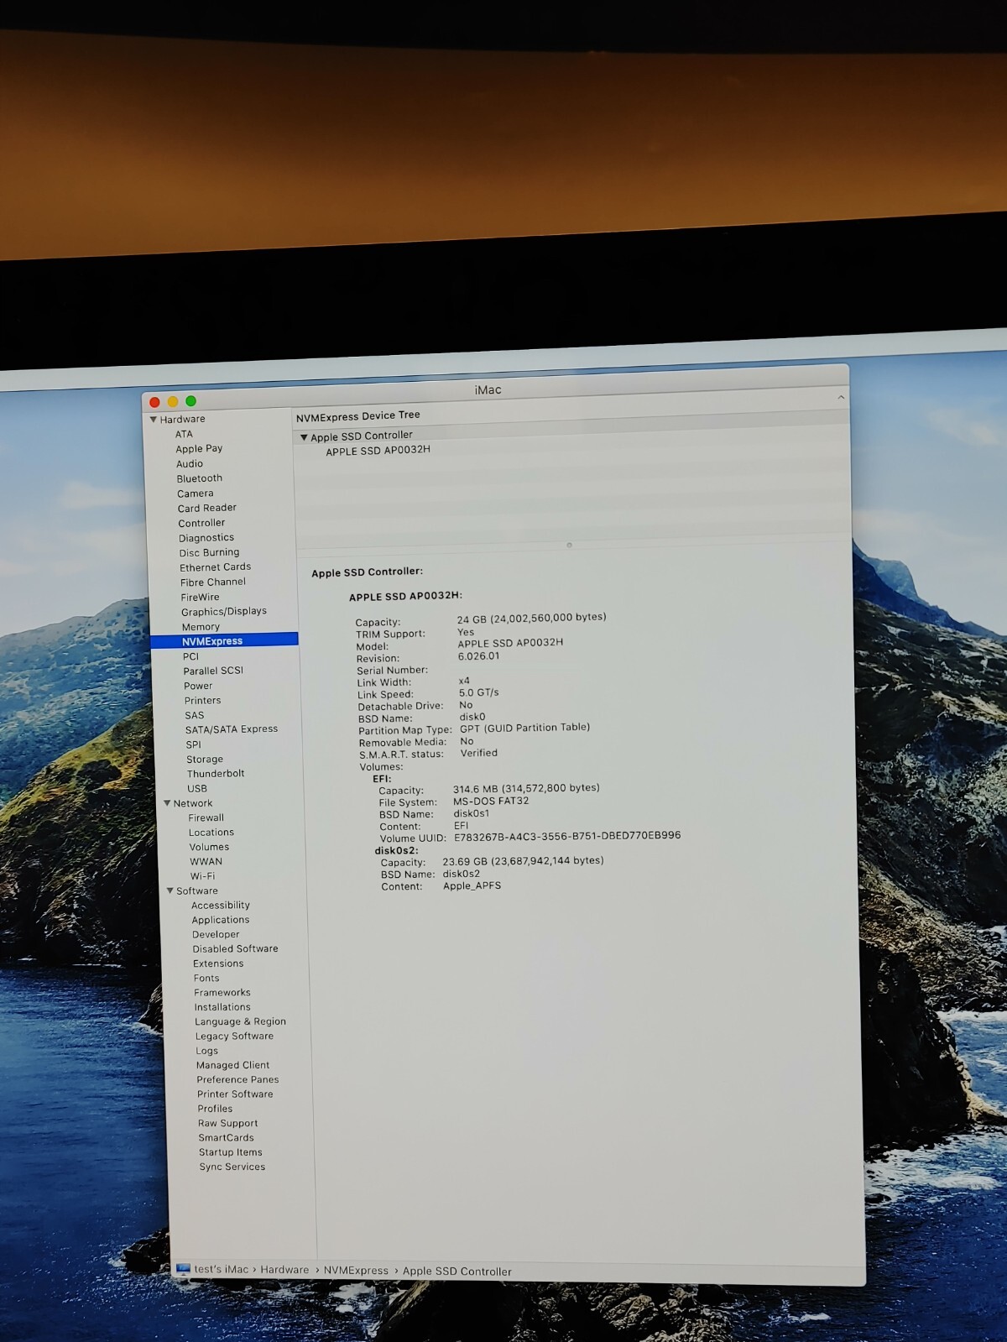Show Logs software entry
Viewport: 1007px width, 1342px height.
[207, 1051]
